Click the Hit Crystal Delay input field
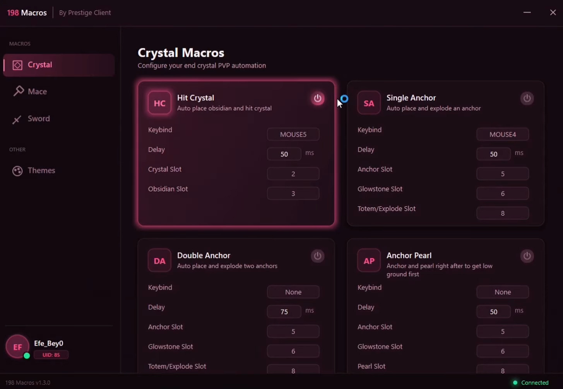The image size is (563, 389). tap(284, 154)
